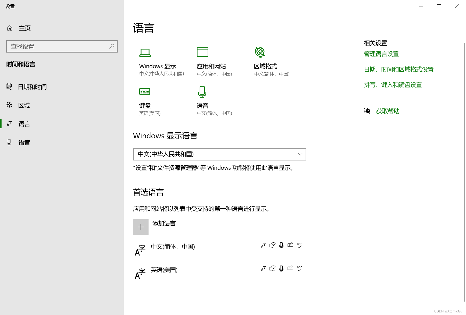Click 中文(简体，中国) under 语音 tile
This screenshot has width=466, height=315.
click(x=214, y=113)
